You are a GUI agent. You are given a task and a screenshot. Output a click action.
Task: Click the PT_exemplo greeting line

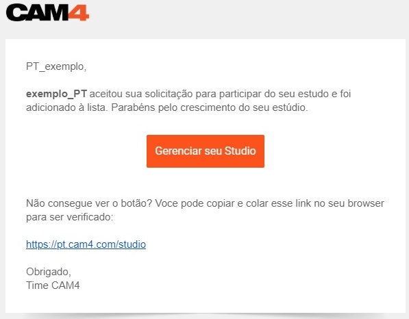56,66
